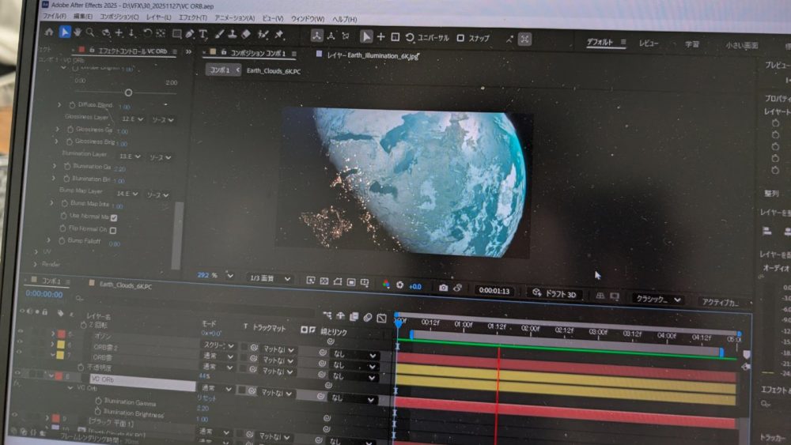This screenshot has height=445, width=791.
Task: Open the 1/3 画質 resolution dropdown
Action: pyautogui.click(x=271, y=278)
